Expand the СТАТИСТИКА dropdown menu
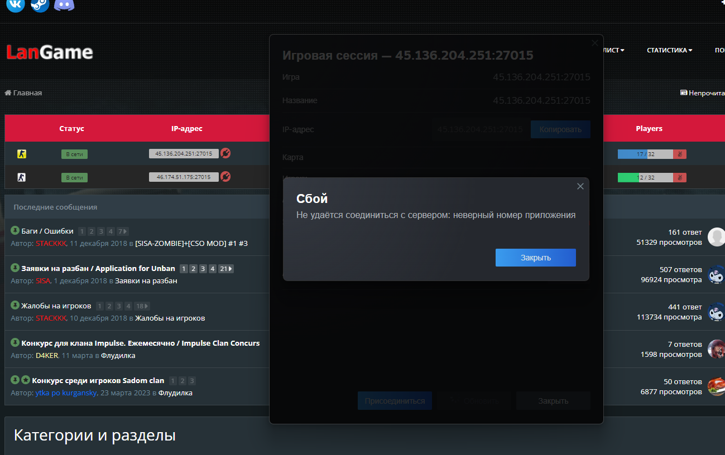Viewport: 725px width, 455px height. (x=669, y=50)
